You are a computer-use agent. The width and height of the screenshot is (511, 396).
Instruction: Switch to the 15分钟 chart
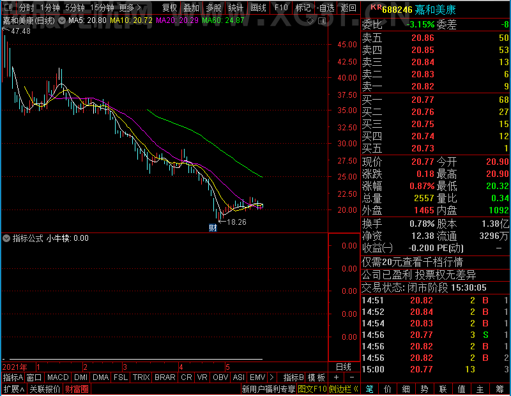[x=102, y=8]
